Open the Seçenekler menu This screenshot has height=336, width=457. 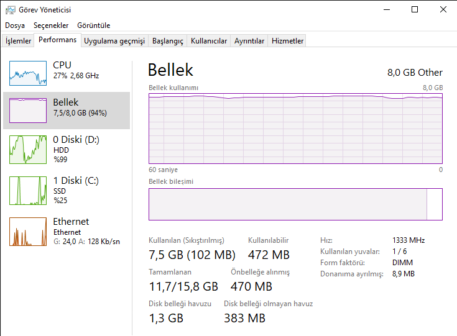51,25
